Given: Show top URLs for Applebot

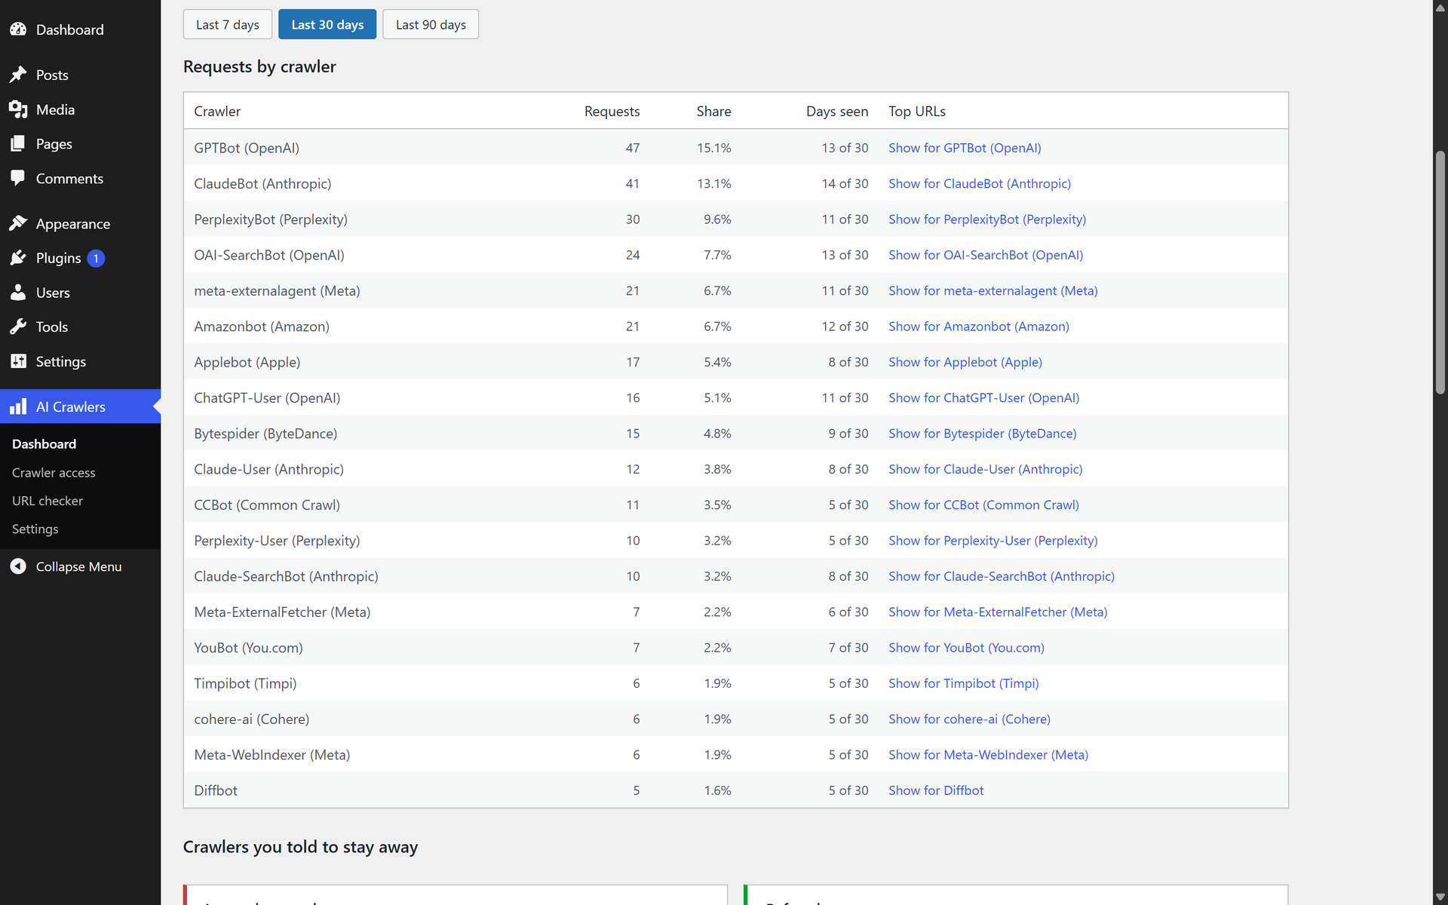Looking at the screenshot, I should 965,362.
